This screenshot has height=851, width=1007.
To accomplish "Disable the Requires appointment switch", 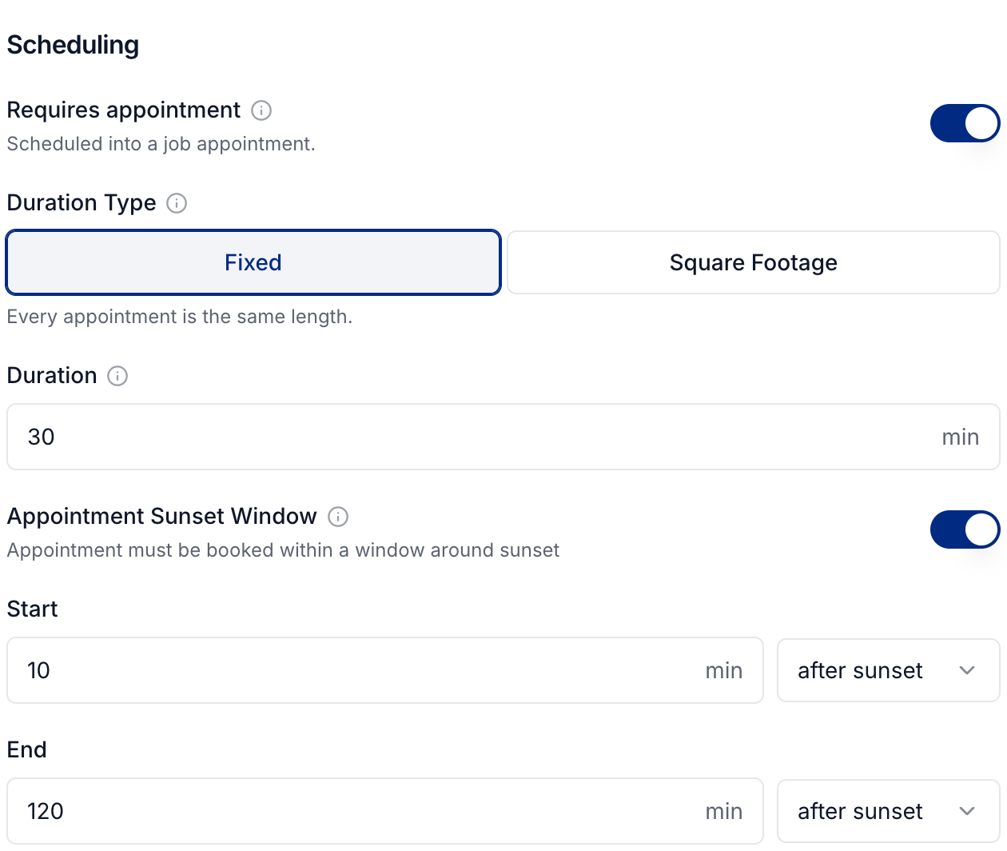I will tap(965, 123).
